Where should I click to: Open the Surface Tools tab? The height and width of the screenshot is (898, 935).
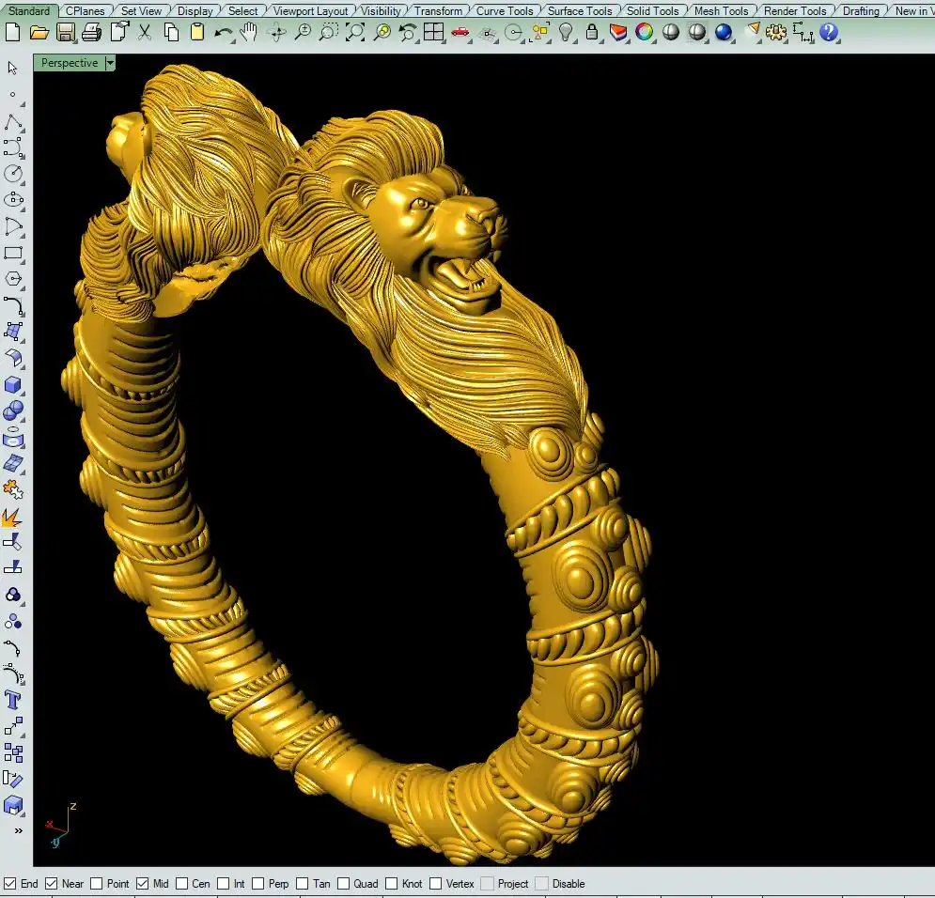(580, 11)
